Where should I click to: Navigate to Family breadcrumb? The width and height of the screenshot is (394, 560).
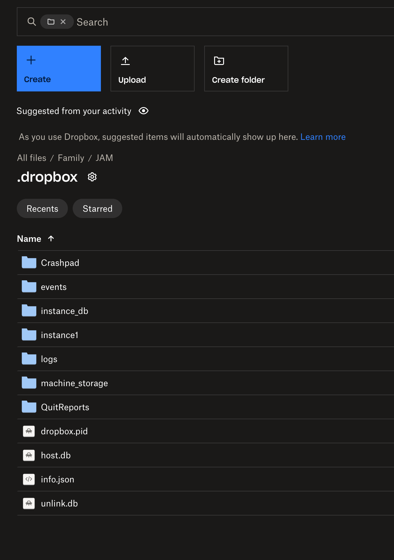coord(71,158)
